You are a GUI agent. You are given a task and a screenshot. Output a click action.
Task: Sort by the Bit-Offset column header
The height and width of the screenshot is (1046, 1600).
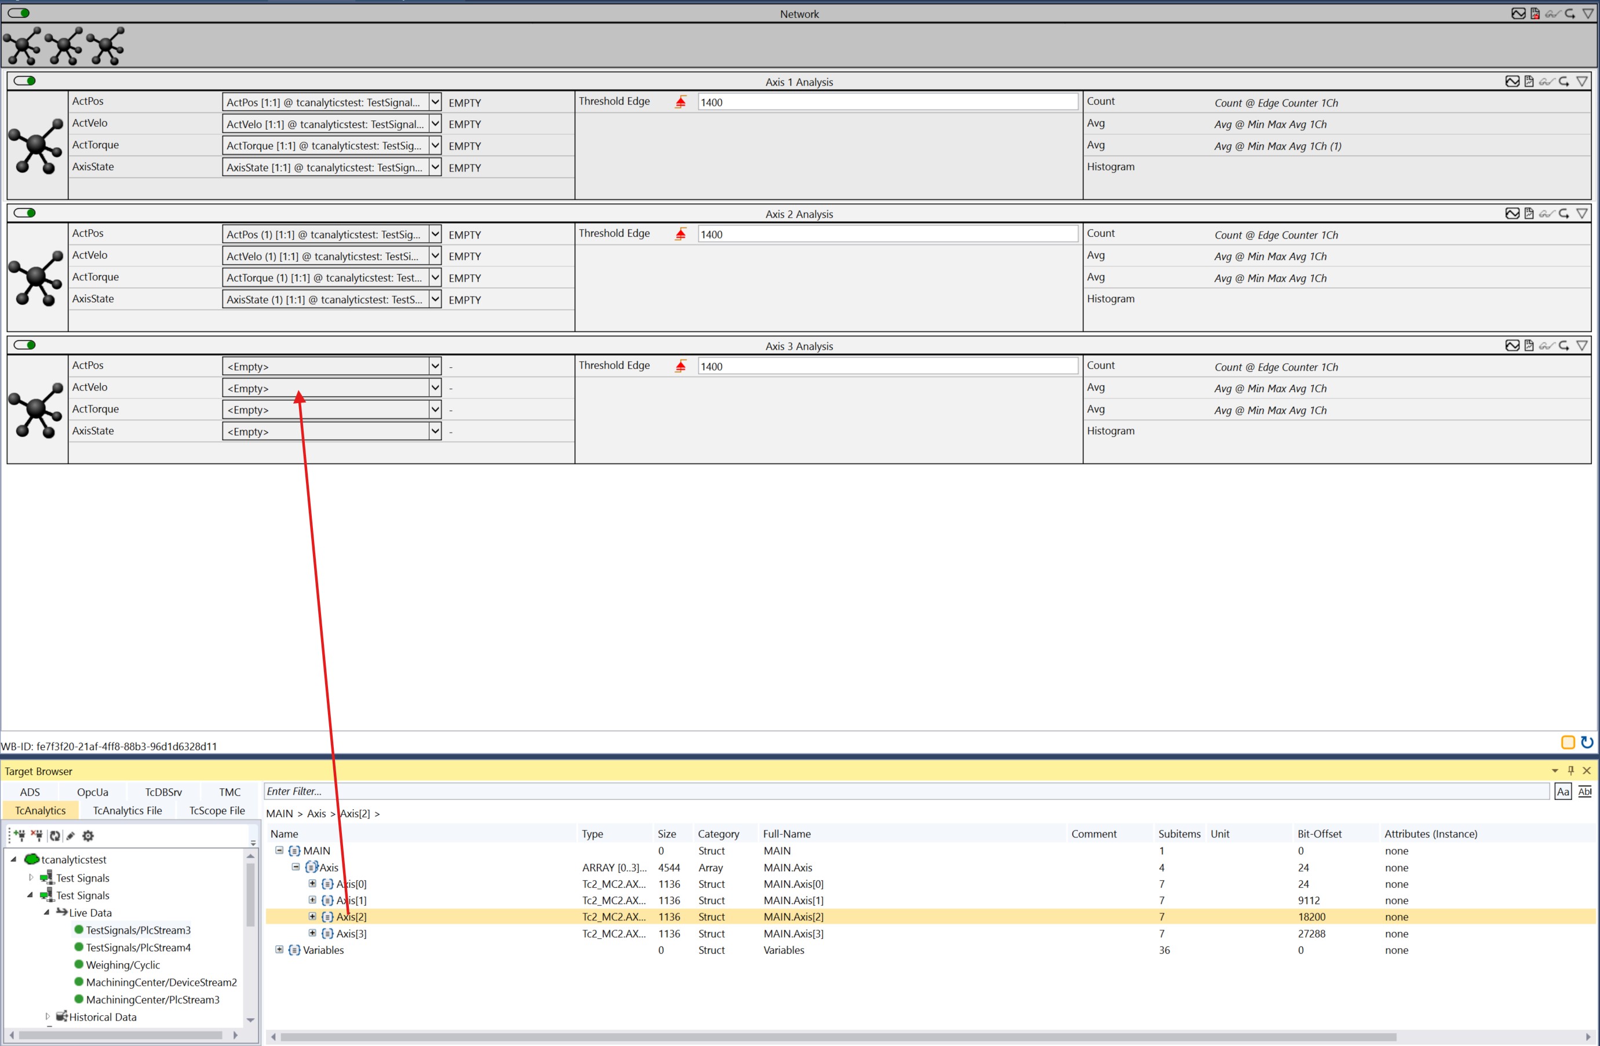coord(1319,833)
